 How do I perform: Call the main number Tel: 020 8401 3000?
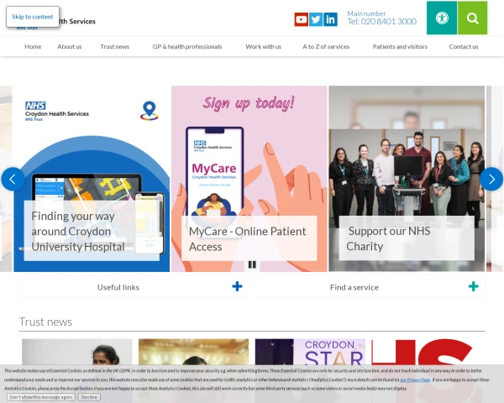382,21
